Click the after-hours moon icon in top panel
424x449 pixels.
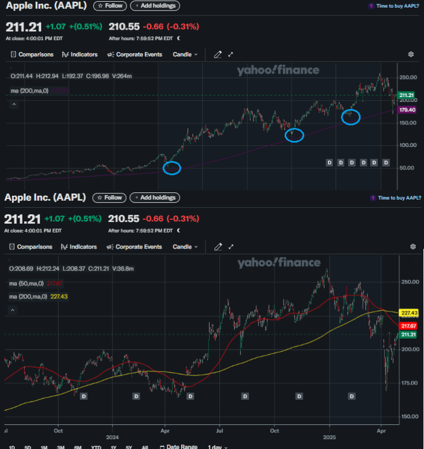178,38
